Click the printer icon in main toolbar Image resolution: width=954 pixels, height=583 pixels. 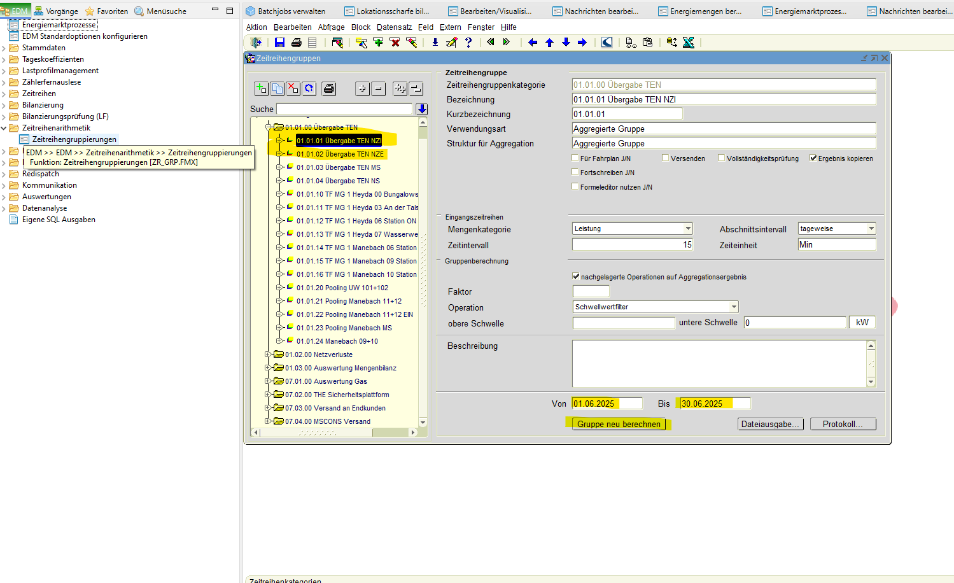[296, 43]
